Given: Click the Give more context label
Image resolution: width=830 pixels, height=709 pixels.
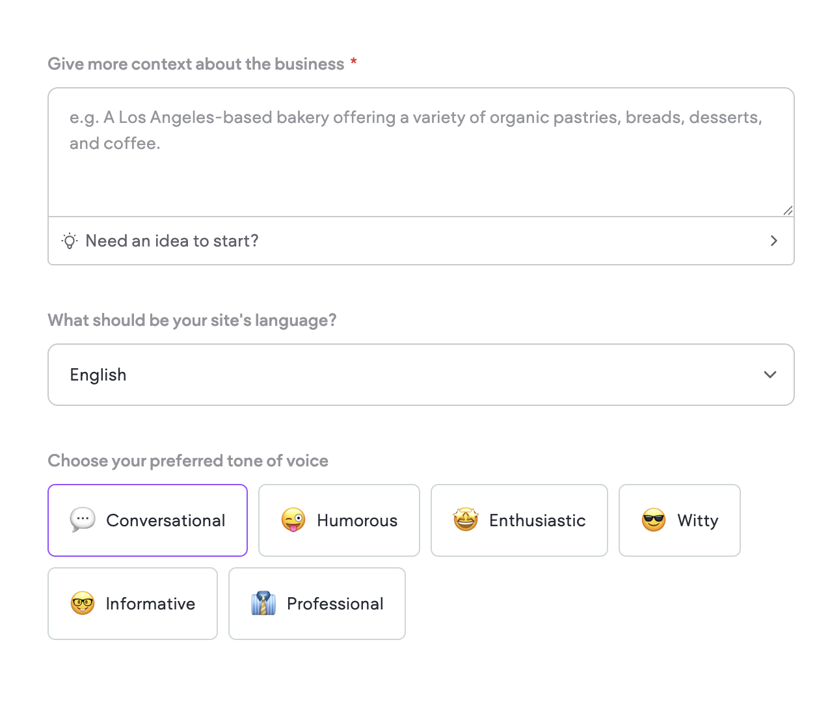Looking at the screenshot, I should [x=196, y=64].
